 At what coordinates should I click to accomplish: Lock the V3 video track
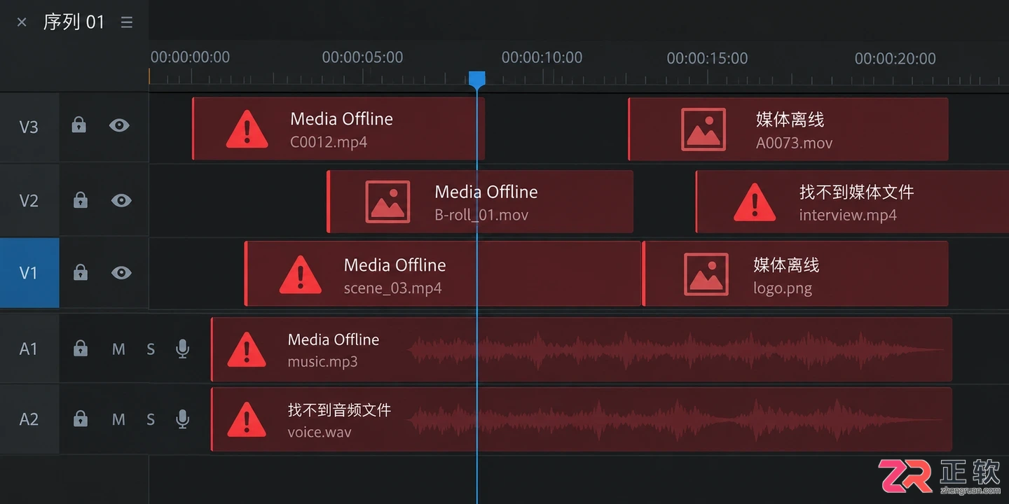[79, 125]
